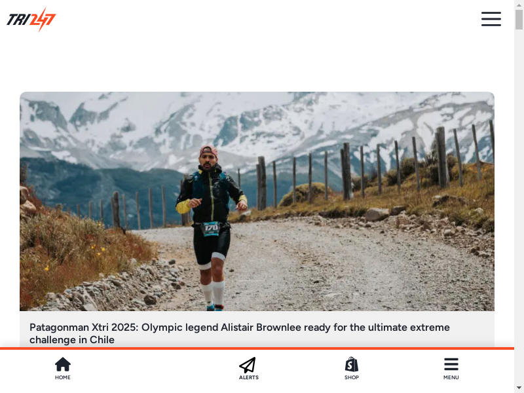The image size is (524, 393).
Task: Open Alerts using the paper plane icon
Action: coord(248,365)
